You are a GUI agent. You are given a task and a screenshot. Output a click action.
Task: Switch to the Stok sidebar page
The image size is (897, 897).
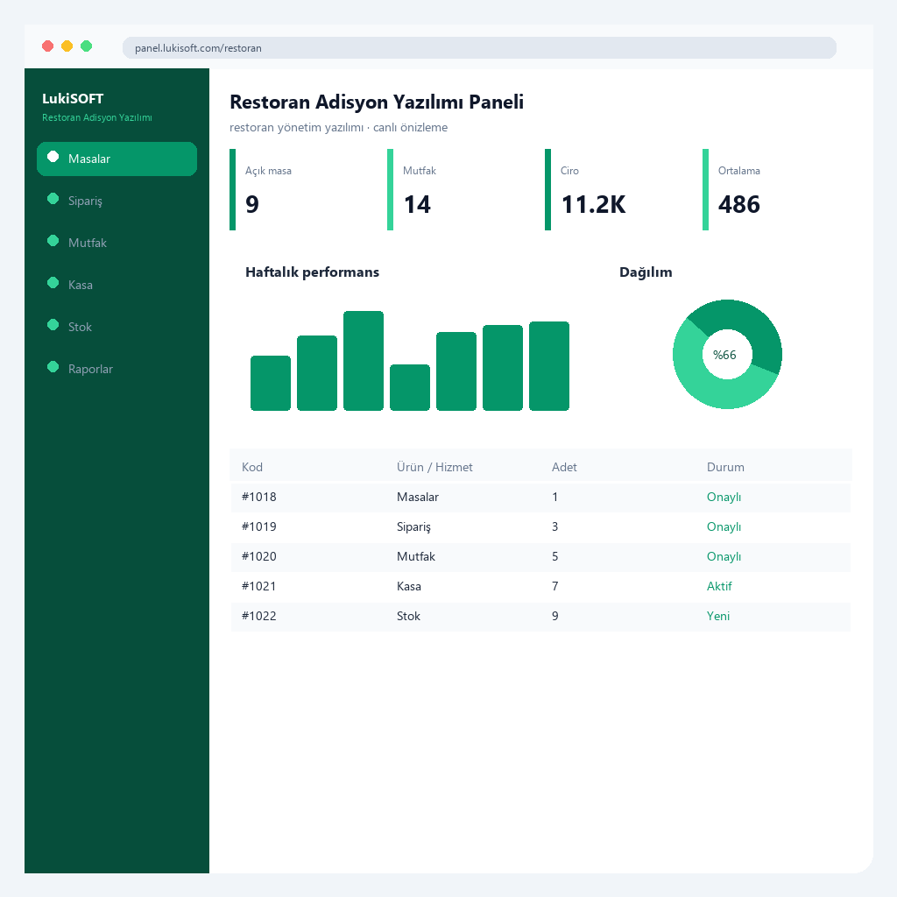click(117, 328)
